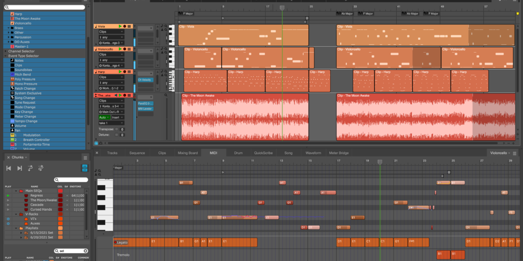Viewport: 523px width, 261px height.
Task: Toggle the Detune checkbox
Action: tap(117, 135)
